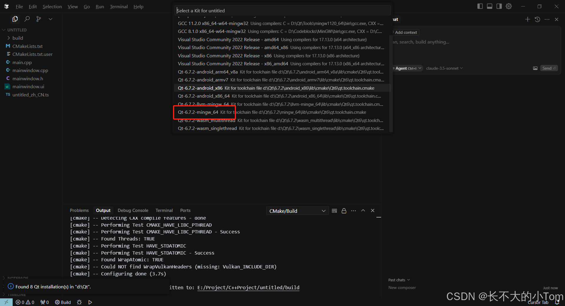This screenshot has width=565, height=306.
Task: Open Cursor settings gear icon
Action: pos(509,6)
